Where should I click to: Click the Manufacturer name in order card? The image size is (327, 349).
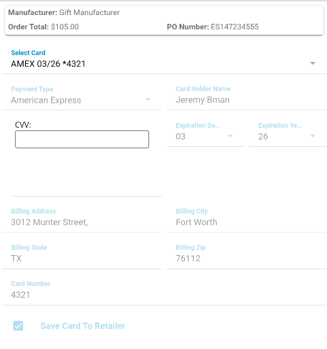90,12
